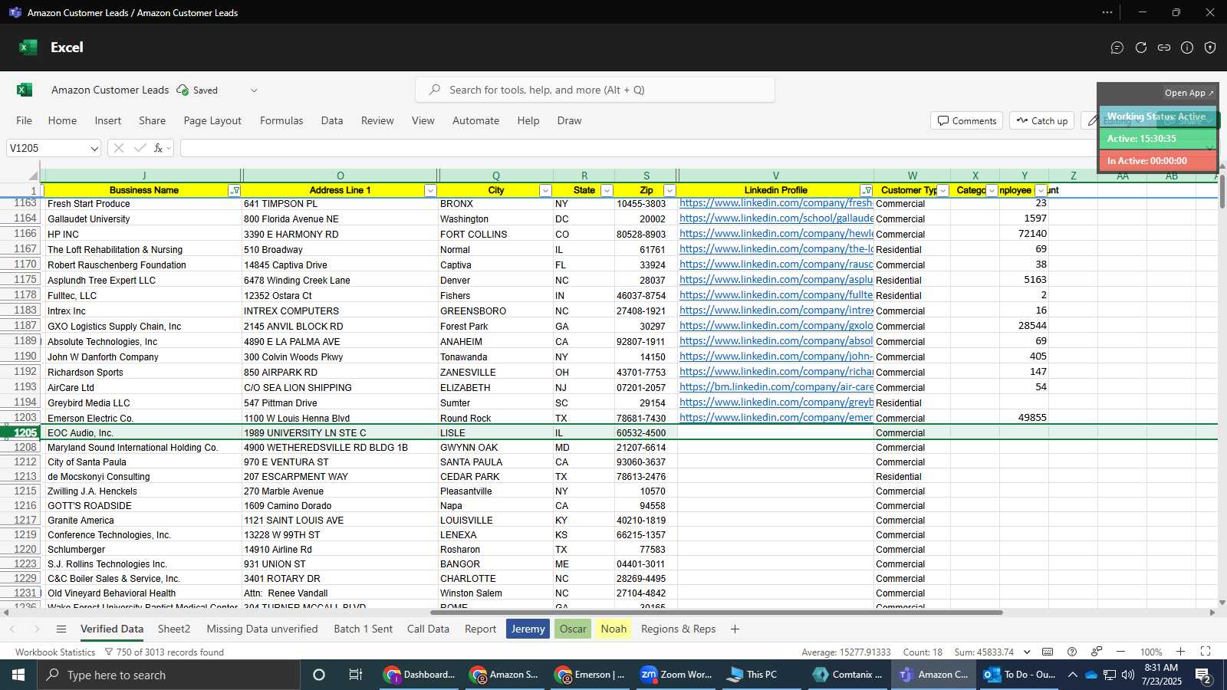The image size is (1227, 690).
Task: Open Emerson Electric Co. LinkedIn link
Action: click(x=776, y=418)
